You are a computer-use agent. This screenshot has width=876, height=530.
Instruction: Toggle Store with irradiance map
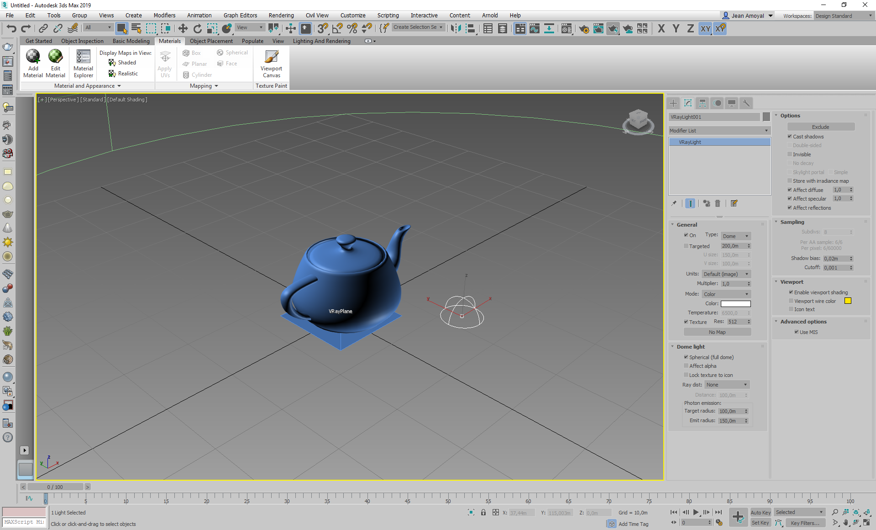click(x=790, y=180)
